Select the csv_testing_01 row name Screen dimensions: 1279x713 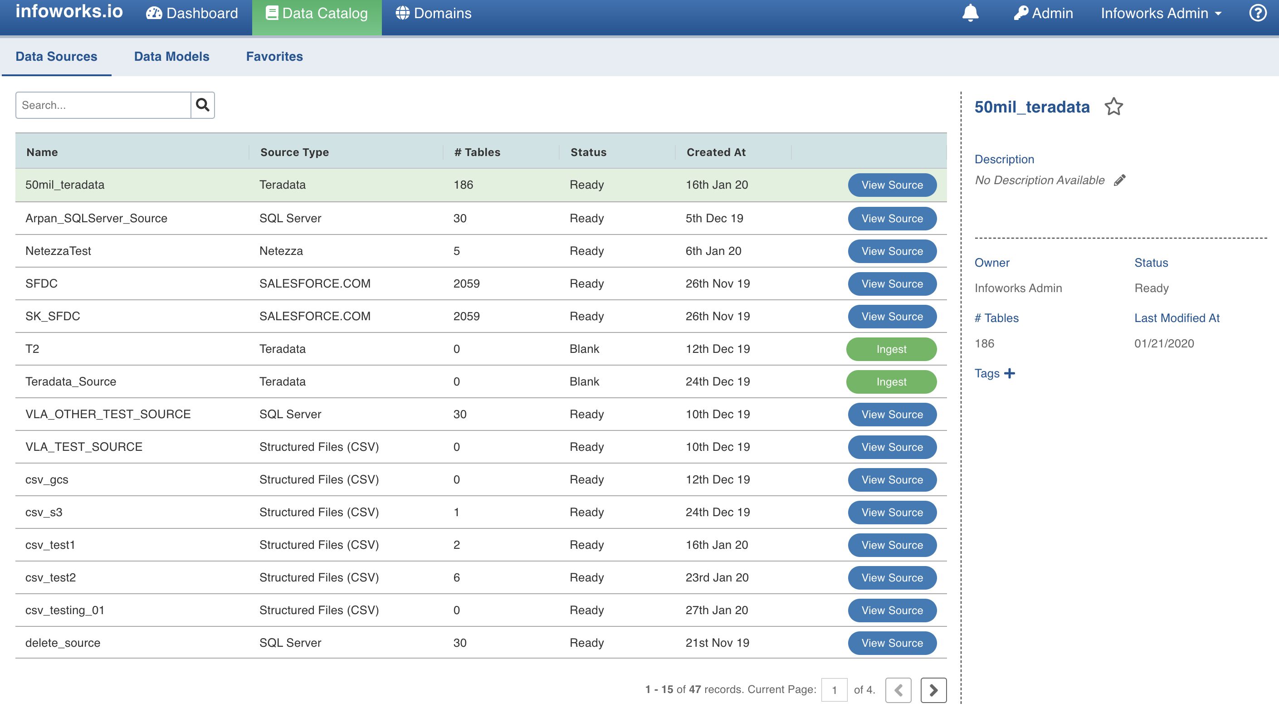point(65,610)
